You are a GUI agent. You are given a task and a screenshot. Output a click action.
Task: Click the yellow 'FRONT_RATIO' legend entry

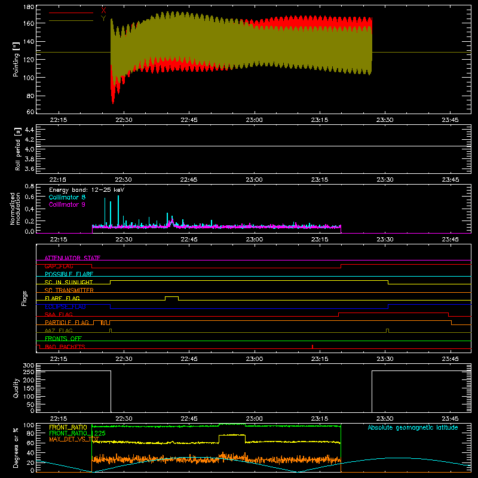(x=68, y=427)
